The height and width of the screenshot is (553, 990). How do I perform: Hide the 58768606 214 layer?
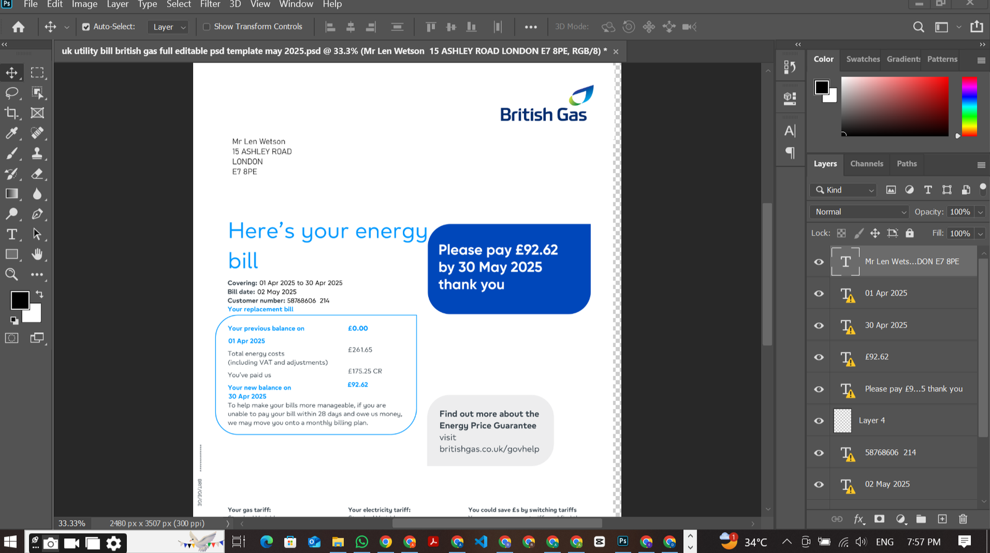pos(819,453)
